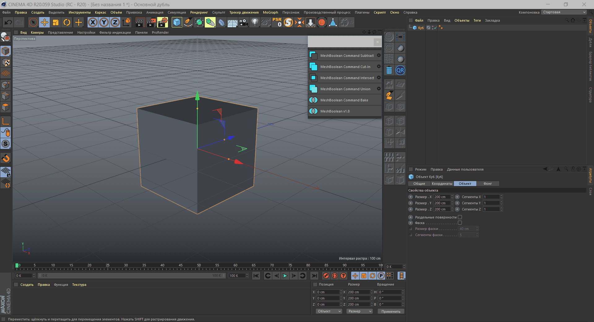Click Position X stepper arrows
This screenshot has height=322, width=594.
[341, 292]
